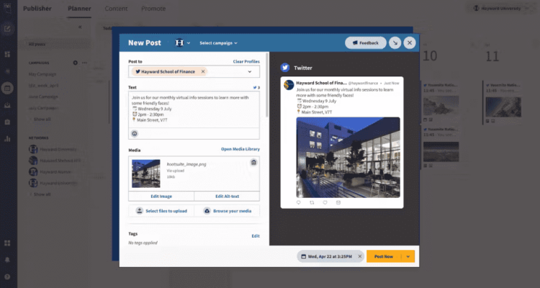The width and height of the screenshot is (540, 288).
Task: Click the Post Now button
Action: (x=384, y=256)
